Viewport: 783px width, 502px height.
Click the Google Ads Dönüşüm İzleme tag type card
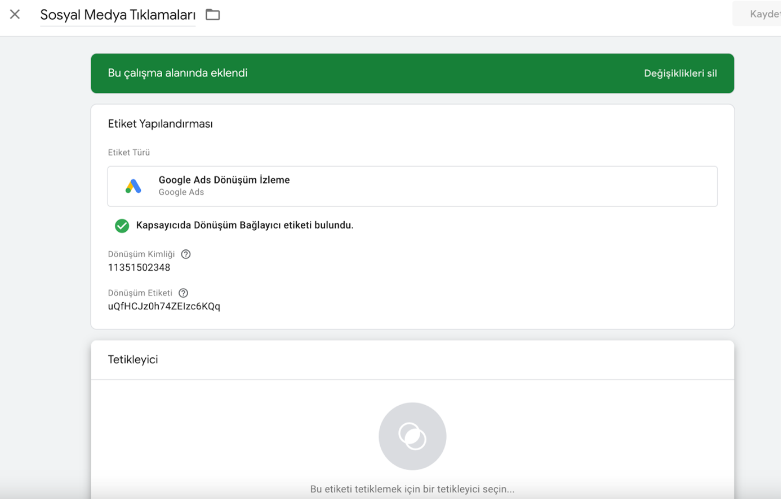pos(412,186)
